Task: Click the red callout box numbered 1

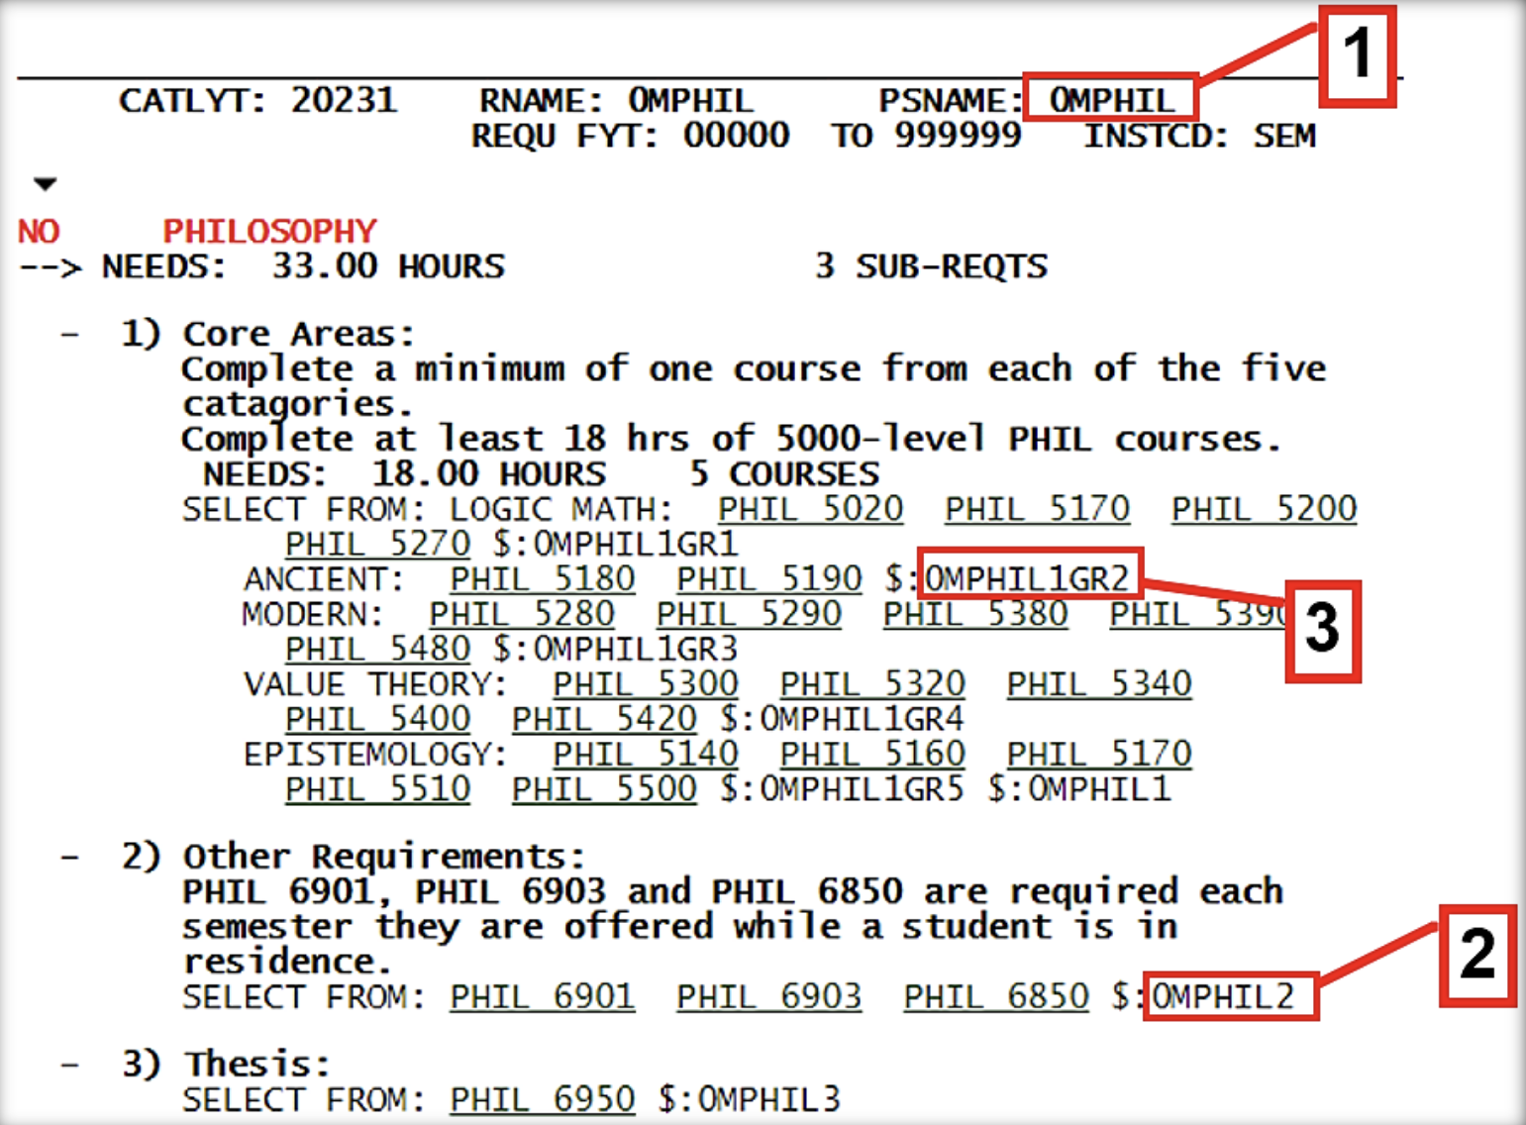Action: point(1357,55)
